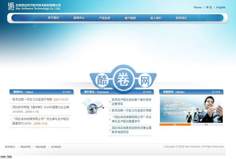This screenshot has width=236, height=159.
Task: Open news dated 2007-10-27
Action: [40, 100]
